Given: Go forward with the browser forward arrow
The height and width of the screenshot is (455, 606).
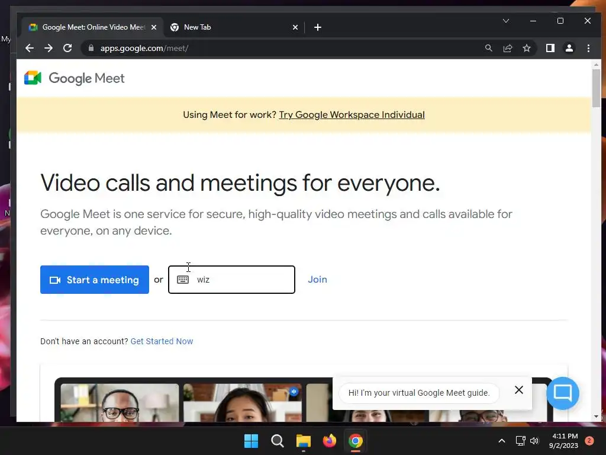Looking at the screenshot, I should [49, 48].
